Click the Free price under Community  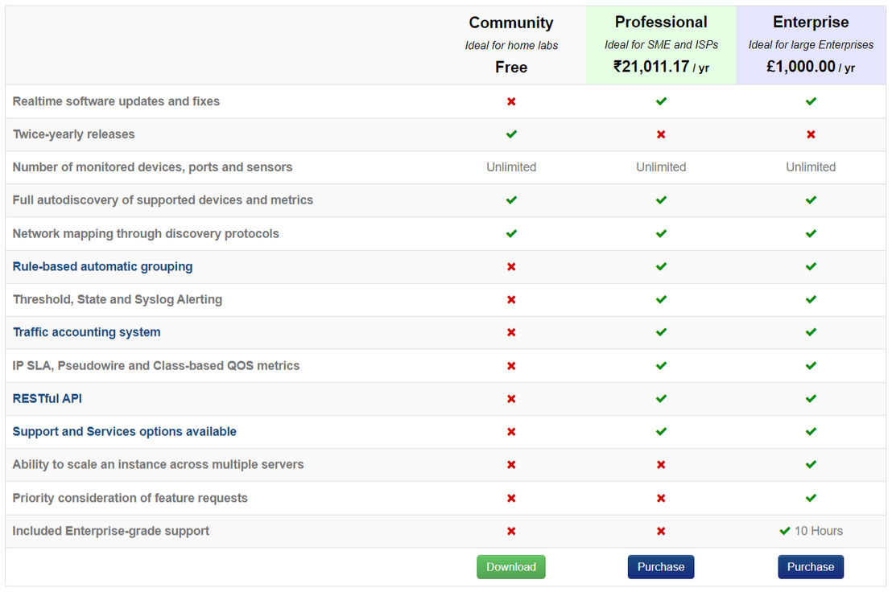(511, 67)
